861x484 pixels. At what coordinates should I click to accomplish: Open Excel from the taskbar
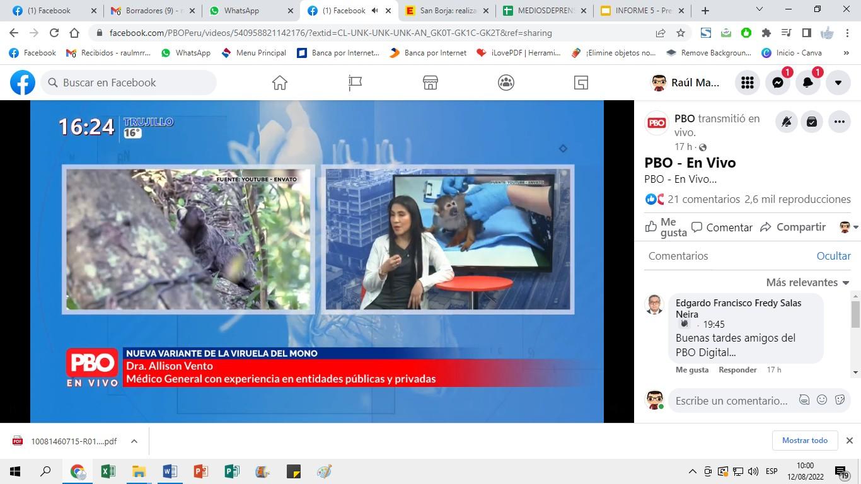108,471
